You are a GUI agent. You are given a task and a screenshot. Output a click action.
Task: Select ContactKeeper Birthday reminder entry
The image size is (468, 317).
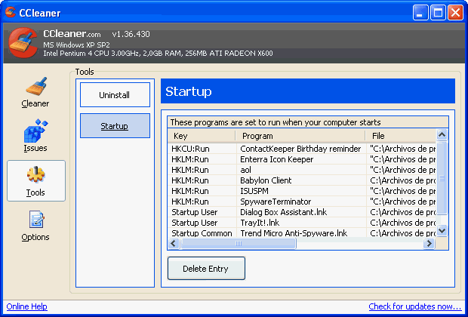click(x=300, y=149)
